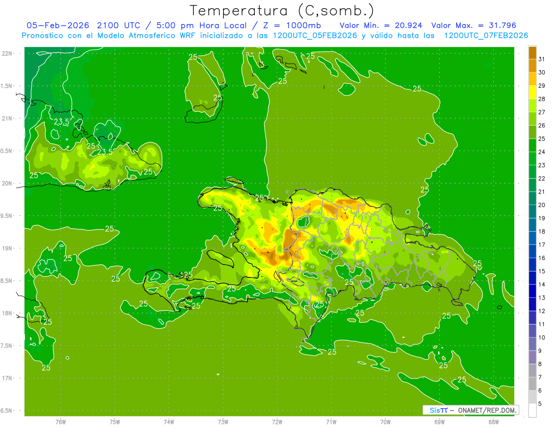
Task: Click the legend scale value 31
Action: [542, 59]
